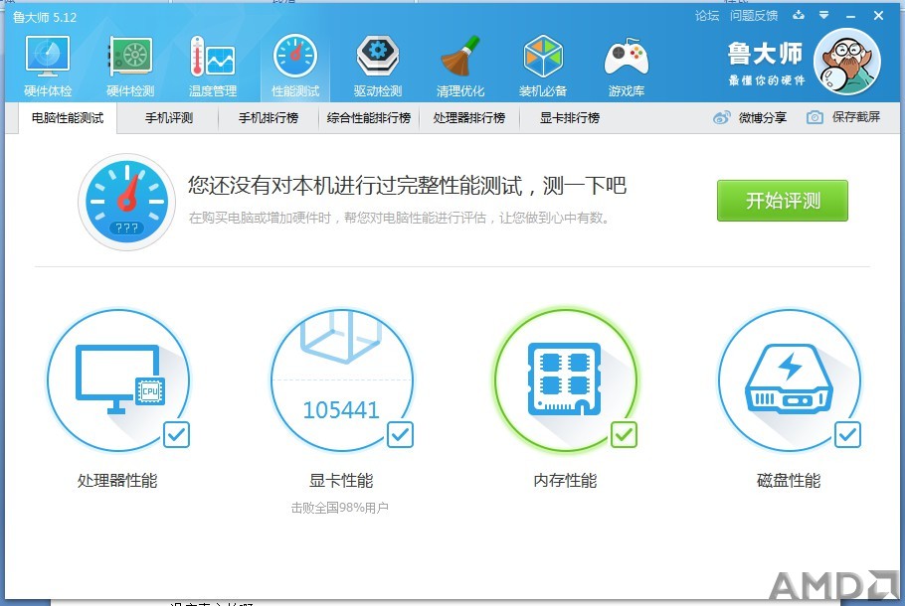Uncheck the 显卡性能 checkbox

coord(400,435)
